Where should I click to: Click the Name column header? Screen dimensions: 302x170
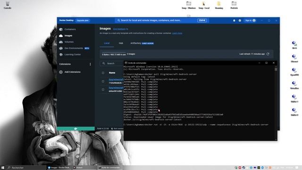coord(112,73)
